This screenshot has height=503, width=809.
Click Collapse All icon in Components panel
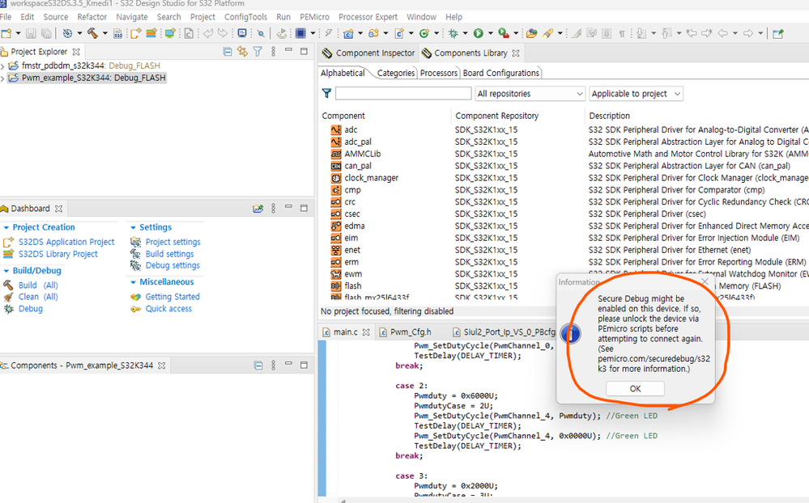click(x=258, y=366)
